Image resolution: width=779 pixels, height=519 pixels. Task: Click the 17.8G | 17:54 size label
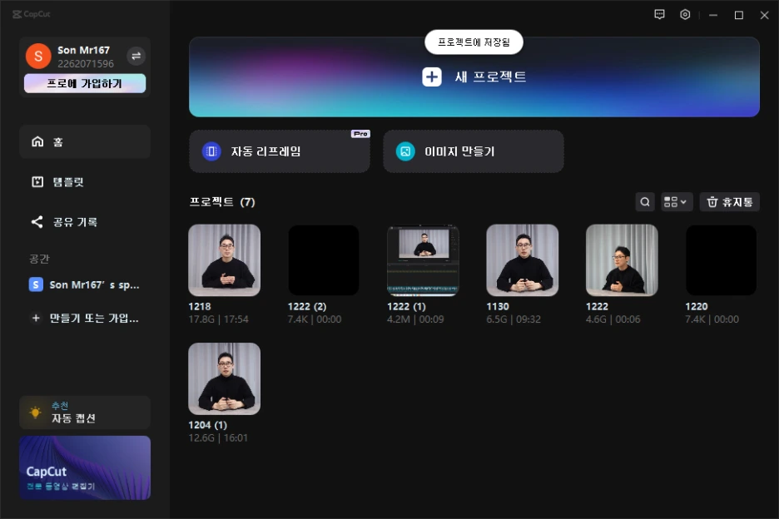pyautogui.click(x=218, y=319)
